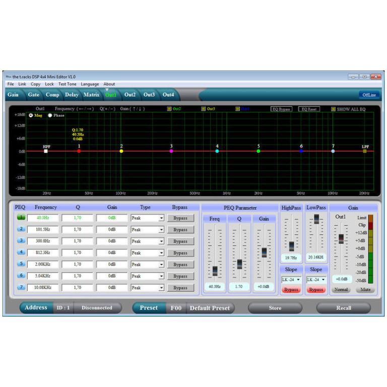Viewport: 387px width, 387px height.
Task: Click the HighPass fader handle
Action: pyautogui.click(x=291, y=246)
